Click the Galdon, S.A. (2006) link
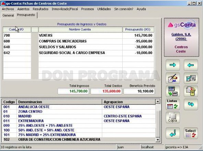This screenshot has width=203, height=151. pyautogui.click(x=181, y=37)
